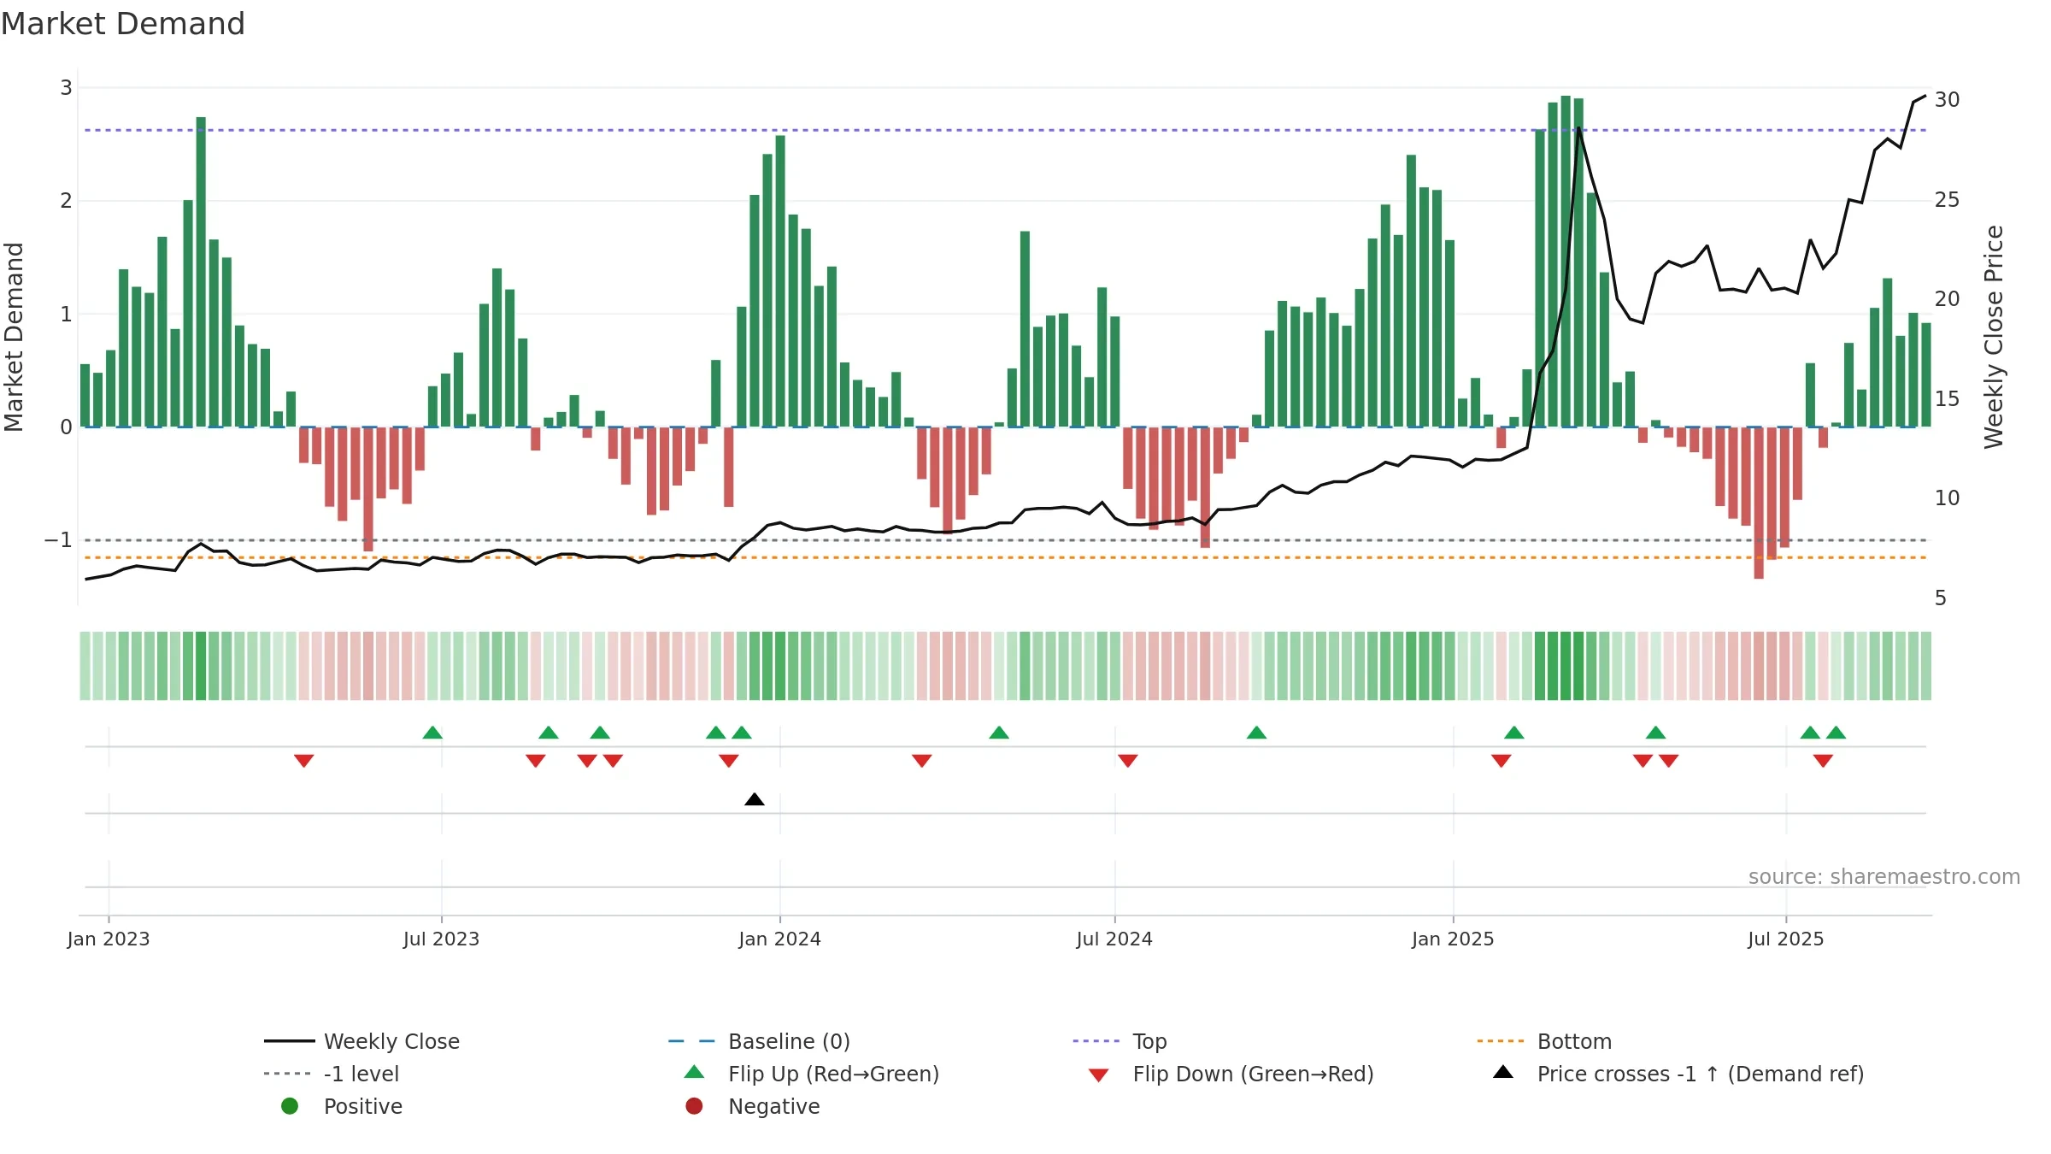Image resolution: width=2051 pixels, height=1154 pixels.
Task: Select the earliest red Flip Down marker
Action: click(x=303, y=760)
